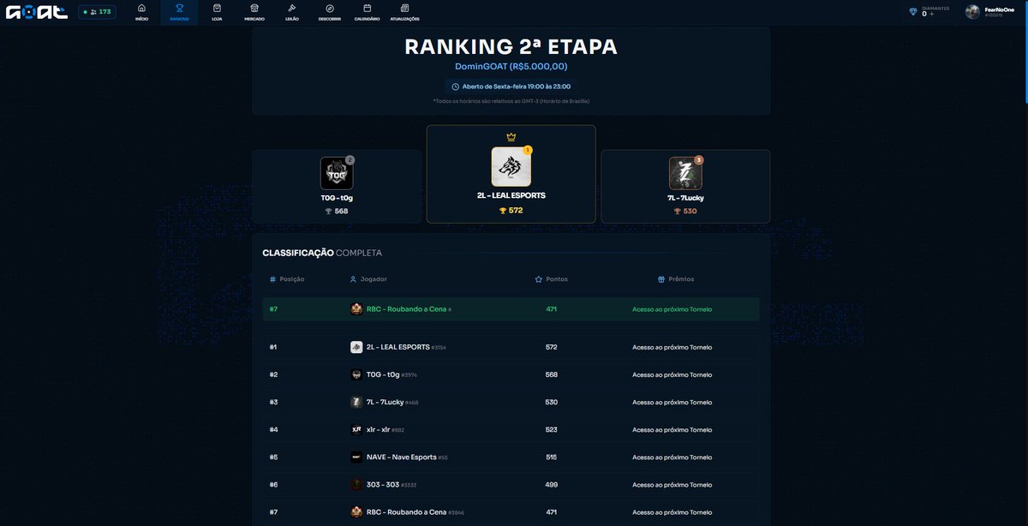Add diamonds with the plus button
This screenshot has height=526, width=1028.
[x=932, y=15]
